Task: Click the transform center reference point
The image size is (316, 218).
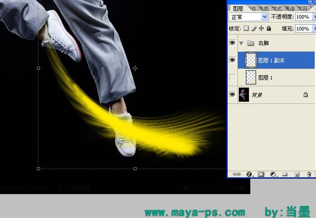Action: 135,68
